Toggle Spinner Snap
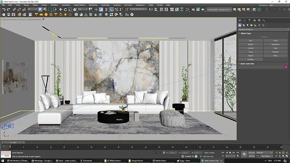This screenshot has height=163, width=290. pos(121,9)
